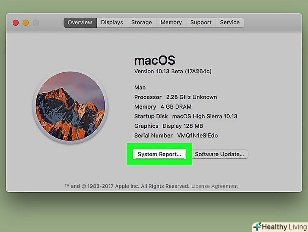Go to the Support tab
The height and width of the screenshot is (232, 308).
pyautogui.click(x=201, y=22)
